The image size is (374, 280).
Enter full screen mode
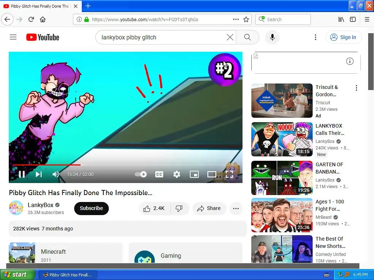(x=229, y=174)
